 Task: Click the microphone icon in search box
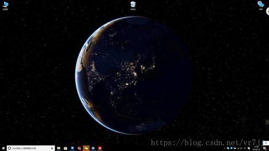pos(52,148)
